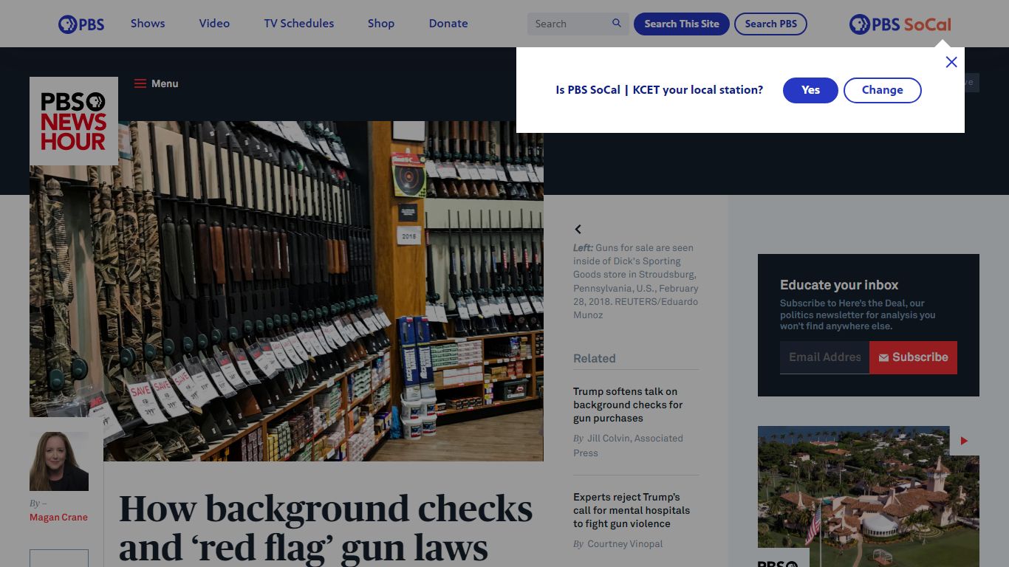This screenshot has width=1009, height=567.
Task: Confirm local station with Yes
Action: [810, 90]
